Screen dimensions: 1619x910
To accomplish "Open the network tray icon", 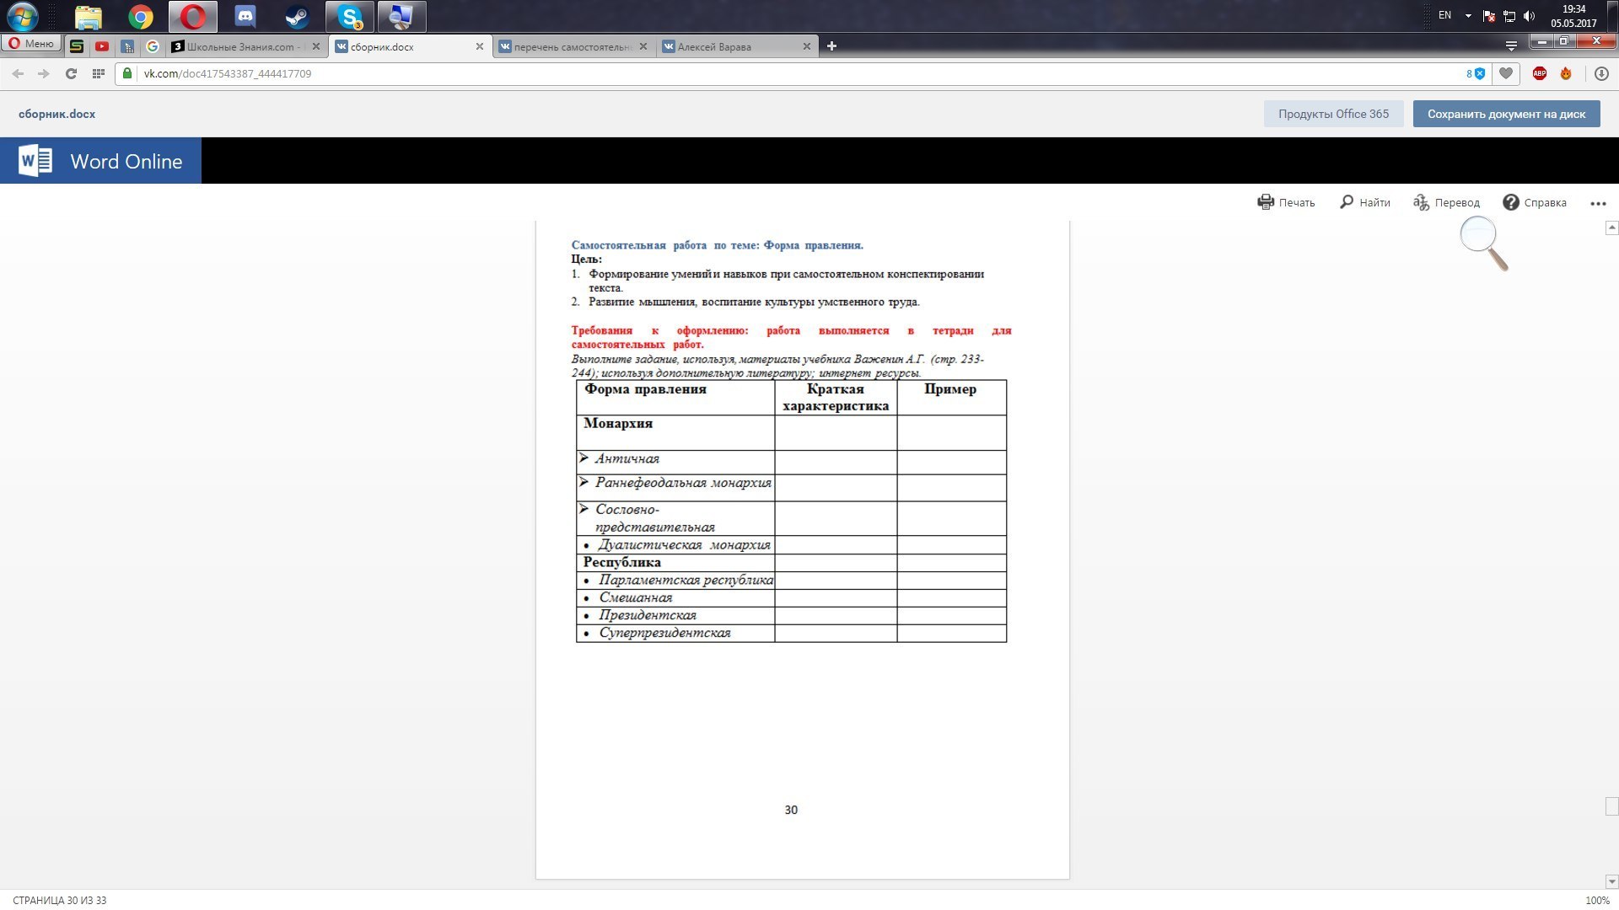I will (1509, 16).
